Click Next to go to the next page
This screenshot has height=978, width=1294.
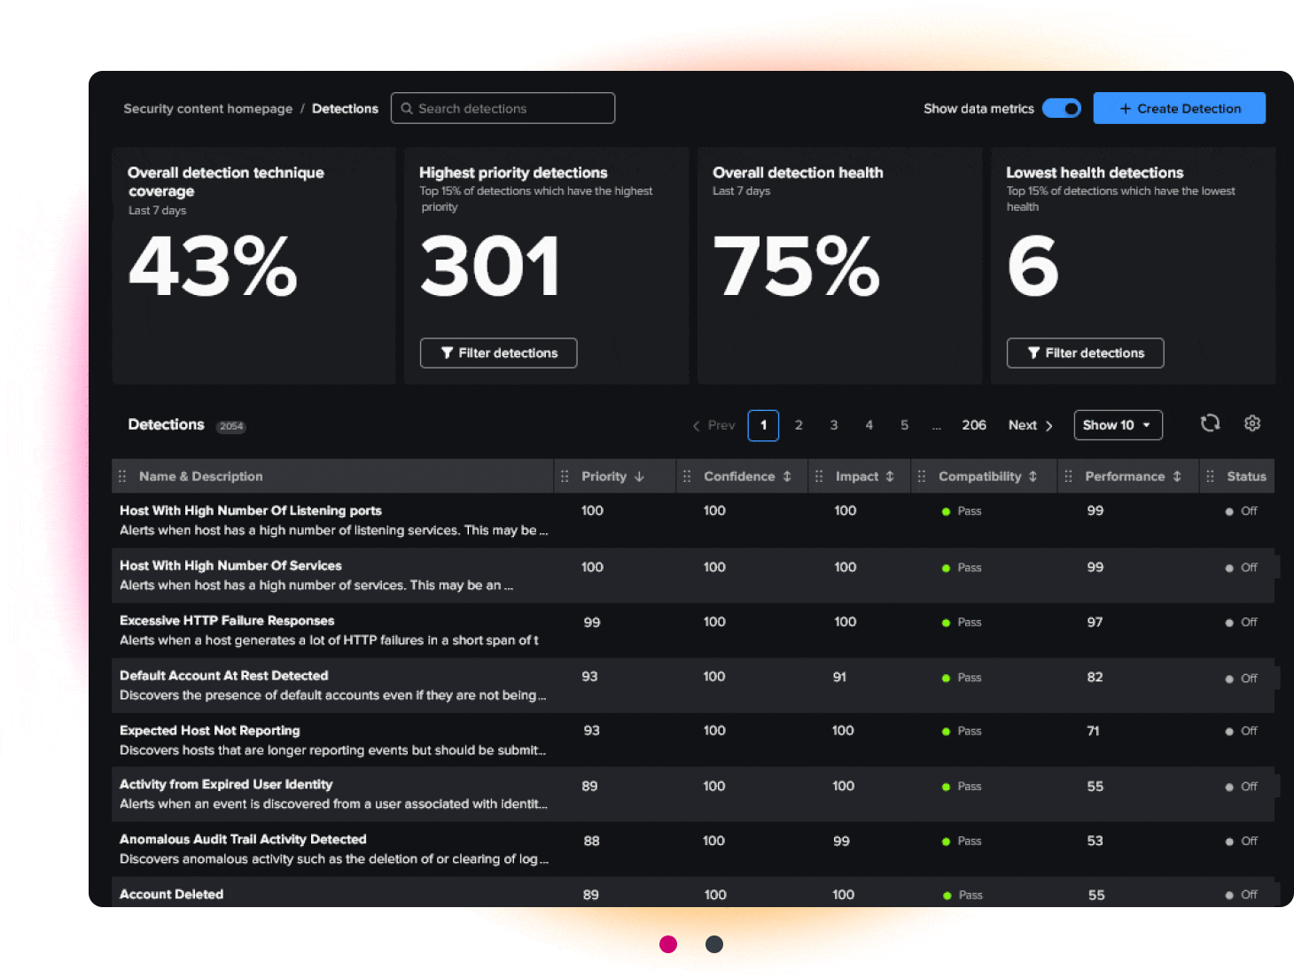pos(1029,424)
